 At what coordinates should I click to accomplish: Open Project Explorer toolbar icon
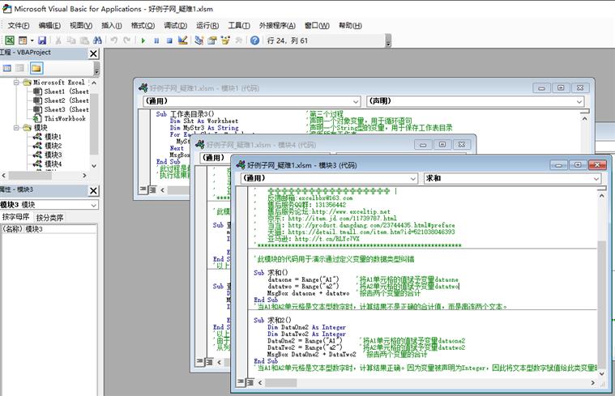pos(199,40)
